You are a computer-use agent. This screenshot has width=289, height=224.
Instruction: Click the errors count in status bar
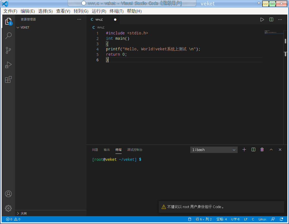(x=9, y=219)
